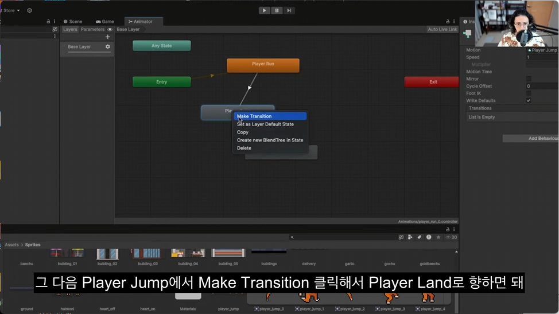559x314 pixels.
Task: Click the Search by Import Log Type icon
Action: pyautogui.click(x=429, y=237)
